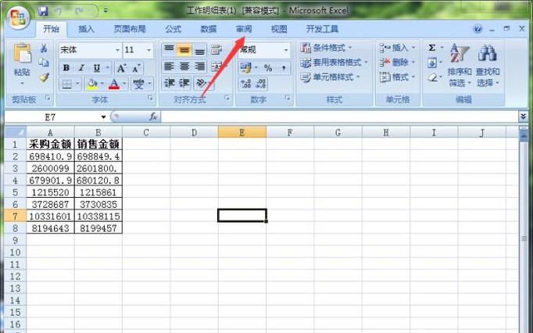Open the 开发工具 tab

click(322, 29)
